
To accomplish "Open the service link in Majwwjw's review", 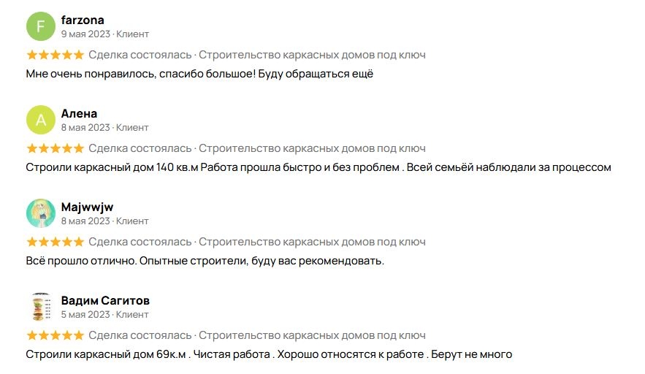I will coord(312,242).
